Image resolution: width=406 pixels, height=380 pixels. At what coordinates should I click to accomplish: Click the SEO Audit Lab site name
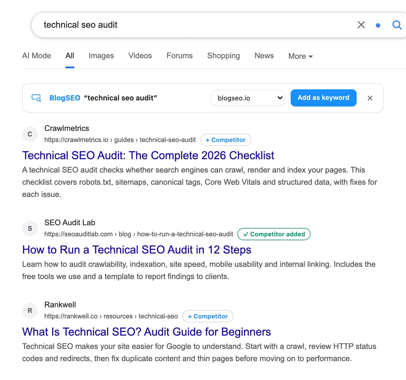coord(70,222)
